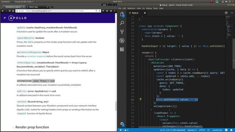The width and height of the screenshot is (235, 132).
Task: Open the Manage gear icon in VS Code
Action: point(122,124)
